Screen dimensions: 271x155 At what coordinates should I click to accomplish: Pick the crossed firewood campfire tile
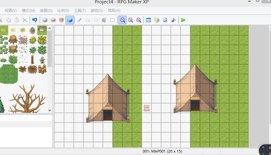(23, 69)
